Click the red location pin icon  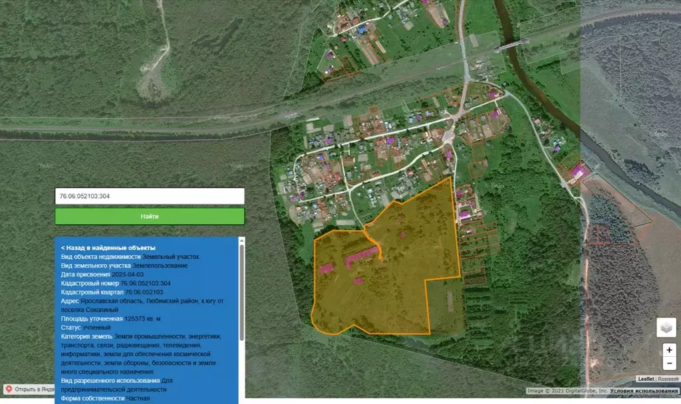(x=8, y=389)
